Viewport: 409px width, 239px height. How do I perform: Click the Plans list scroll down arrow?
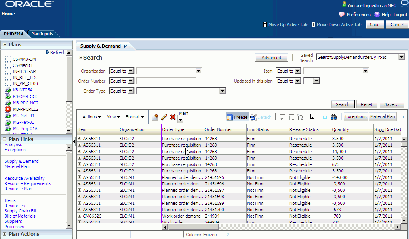[69, 131]
